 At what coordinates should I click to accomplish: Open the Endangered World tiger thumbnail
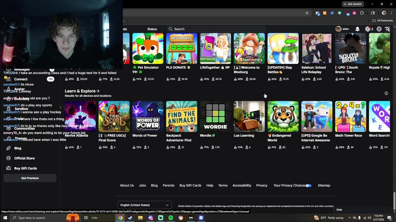[x=283, y=117]
